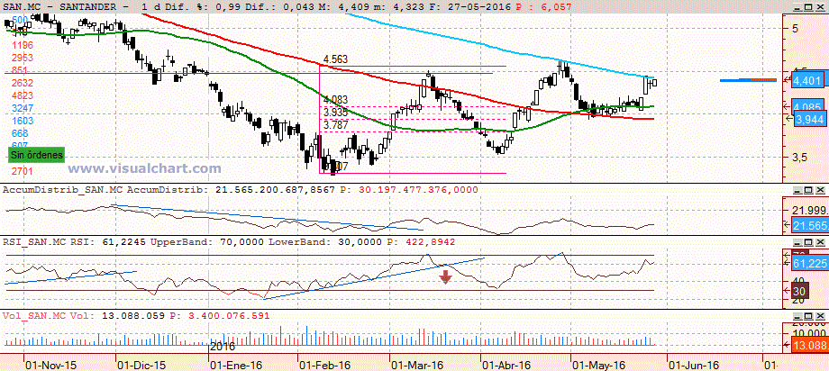Click the 'RSI_SAN.MC RSI: 61,2245' indicator title
This screenshot has width=829, height=371.
pos(74,241)
